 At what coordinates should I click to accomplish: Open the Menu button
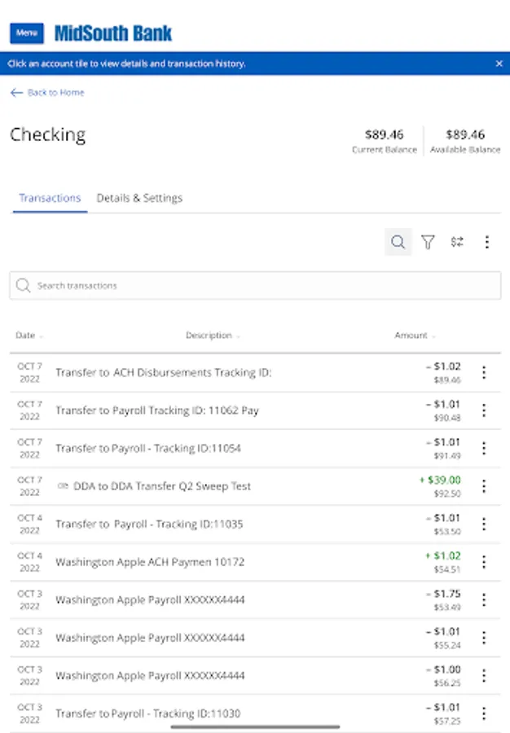(x=27, y=33)
